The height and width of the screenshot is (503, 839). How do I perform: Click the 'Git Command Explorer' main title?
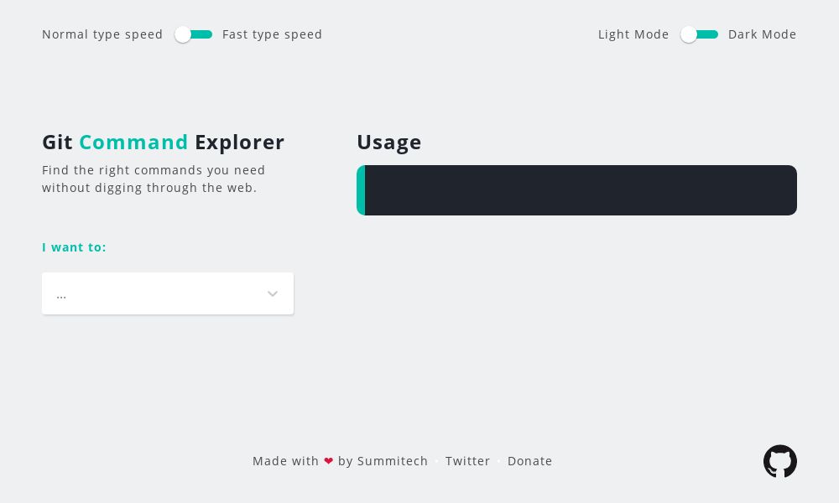point(164,142)
